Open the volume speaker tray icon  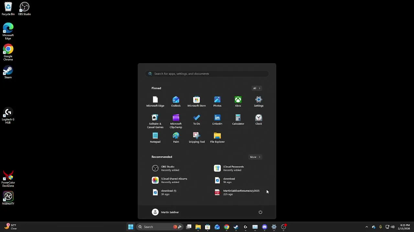coord(393,227)
